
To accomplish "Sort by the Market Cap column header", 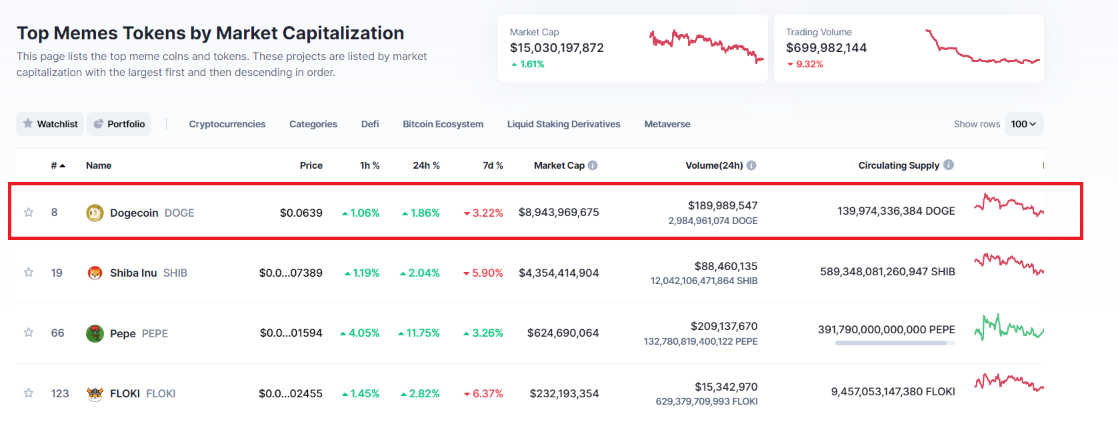I will coord(559,165).
